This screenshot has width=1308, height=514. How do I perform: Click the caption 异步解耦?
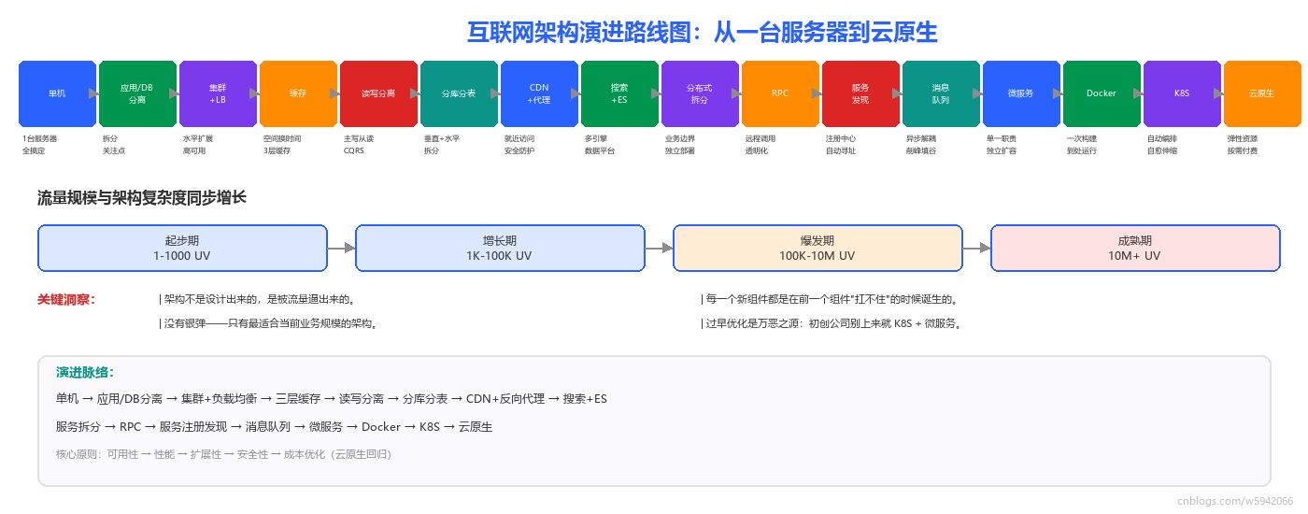point(921,138)
